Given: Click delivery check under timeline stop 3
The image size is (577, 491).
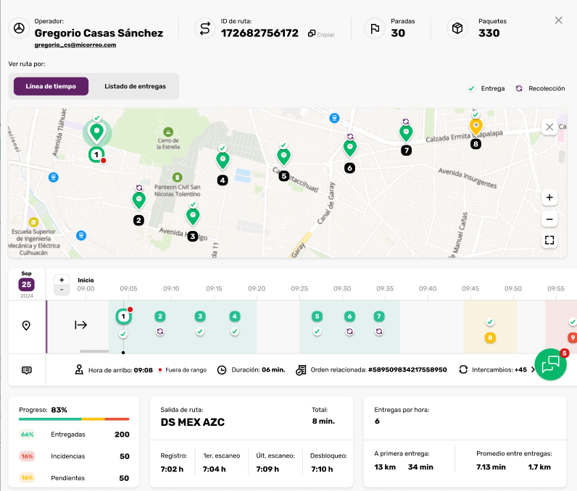Looking at the screenshot, I should pyautogui.click(x=200, y=332).
